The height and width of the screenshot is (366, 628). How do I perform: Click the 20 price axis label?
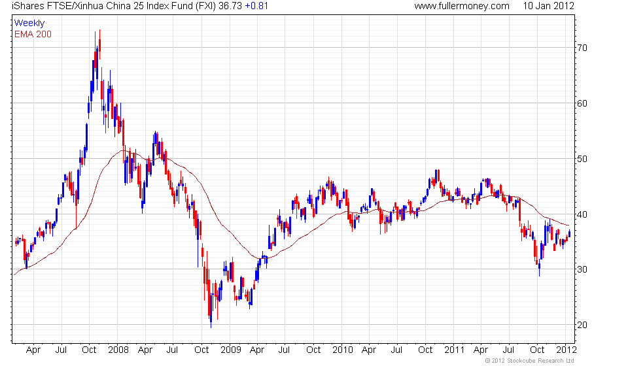(582, 325)
